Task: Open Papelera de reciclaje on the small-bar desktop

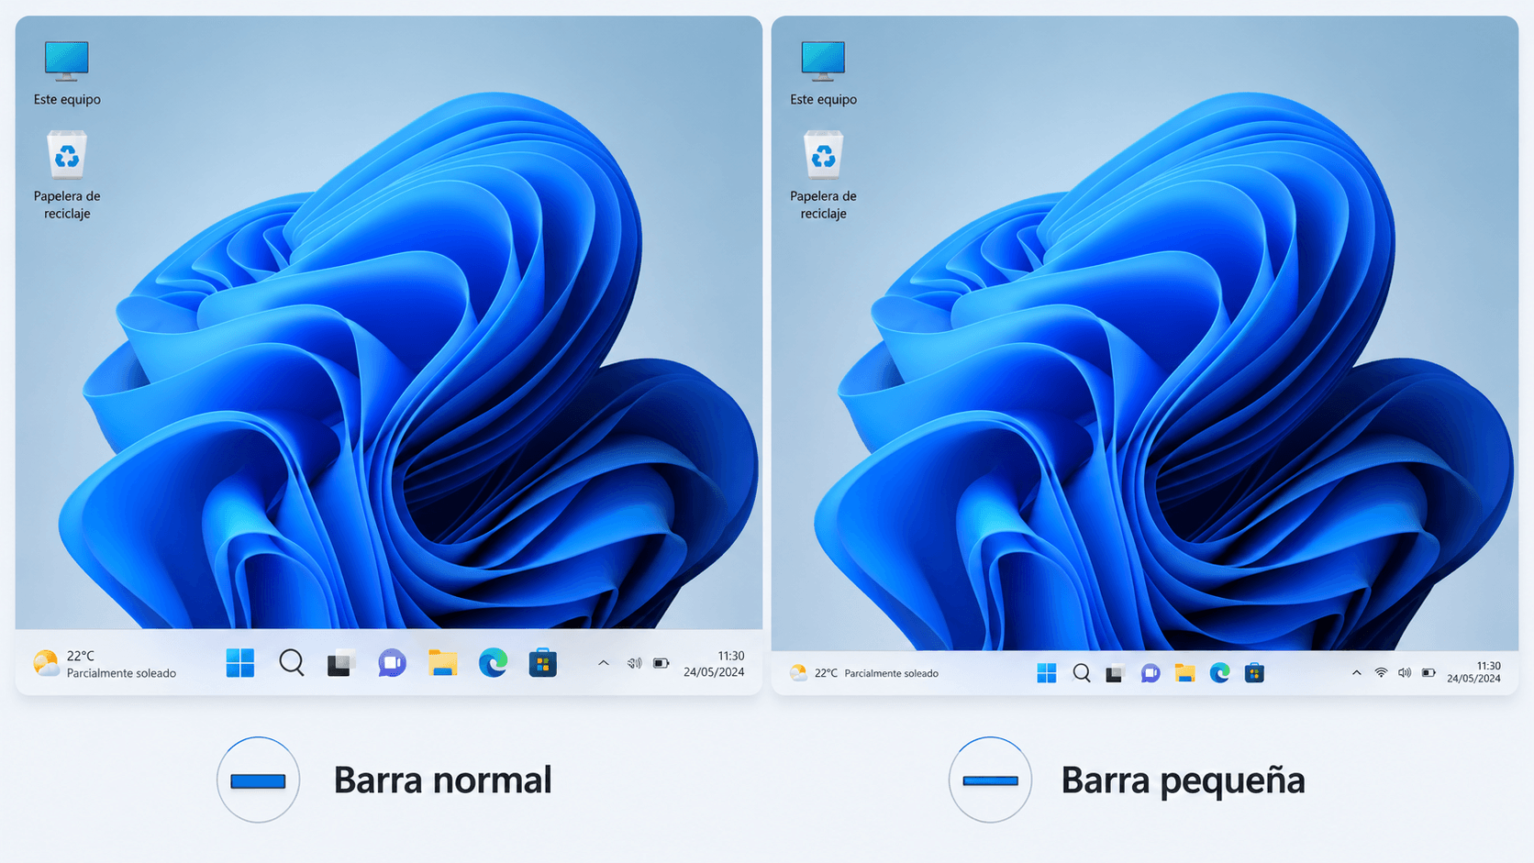Action: coord(823,175)
